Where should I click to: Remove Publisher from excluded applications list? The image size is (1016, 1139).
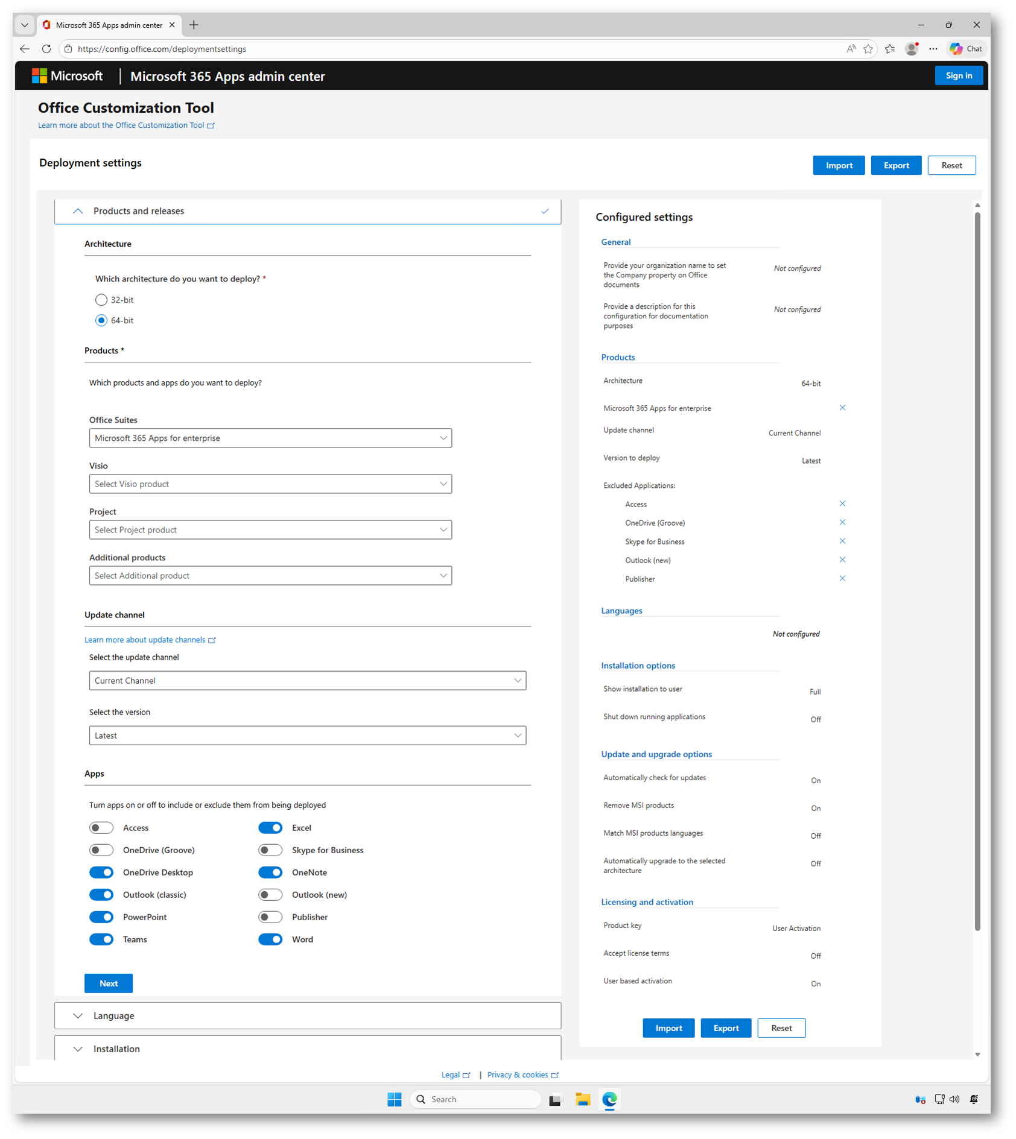tap(842, 578)
